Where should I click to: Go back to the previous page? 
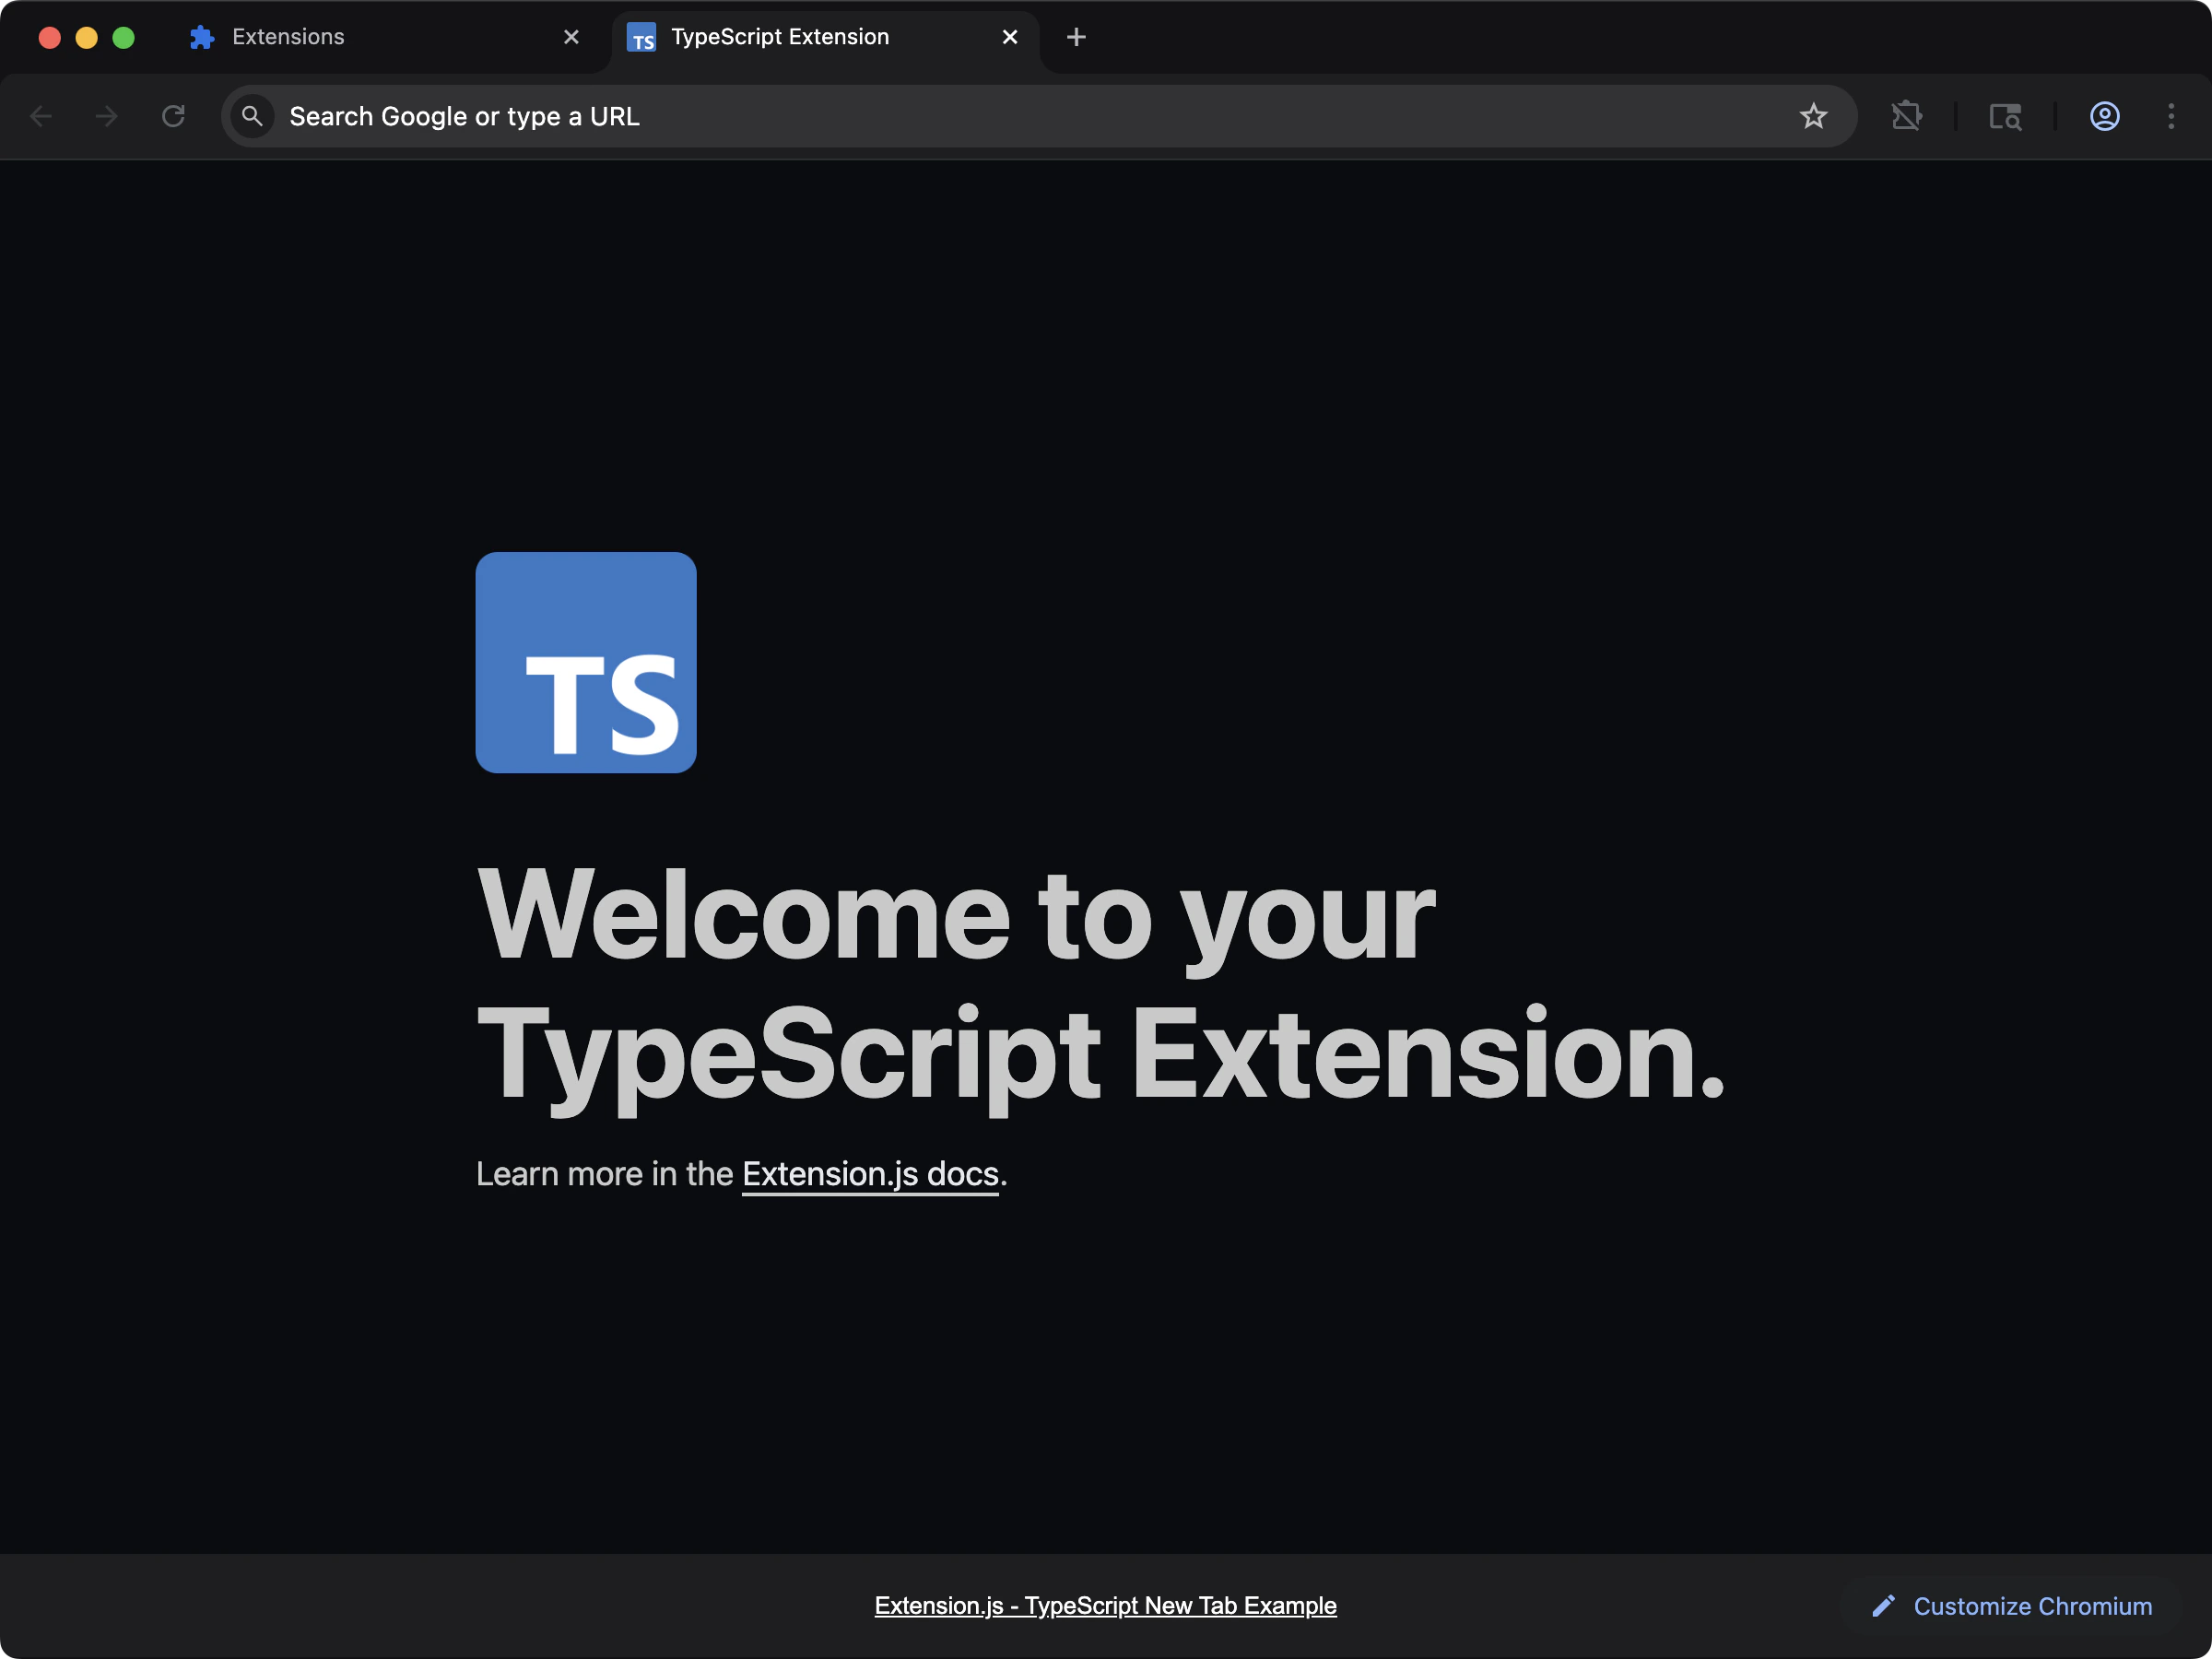tap(42, 116)
